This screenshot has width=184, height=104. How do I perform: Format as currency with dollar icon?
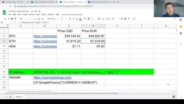pyautogui.click(x=29, y=19)
